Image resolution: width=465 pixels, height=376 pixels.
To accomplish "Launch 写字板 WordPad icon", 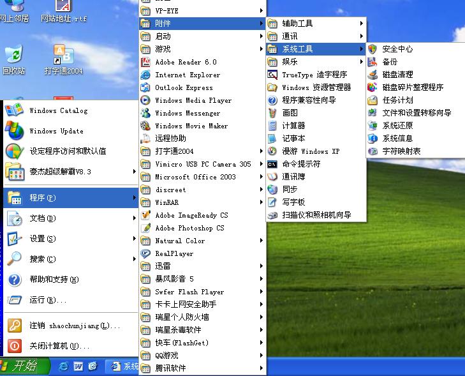I will pos(272,202).
